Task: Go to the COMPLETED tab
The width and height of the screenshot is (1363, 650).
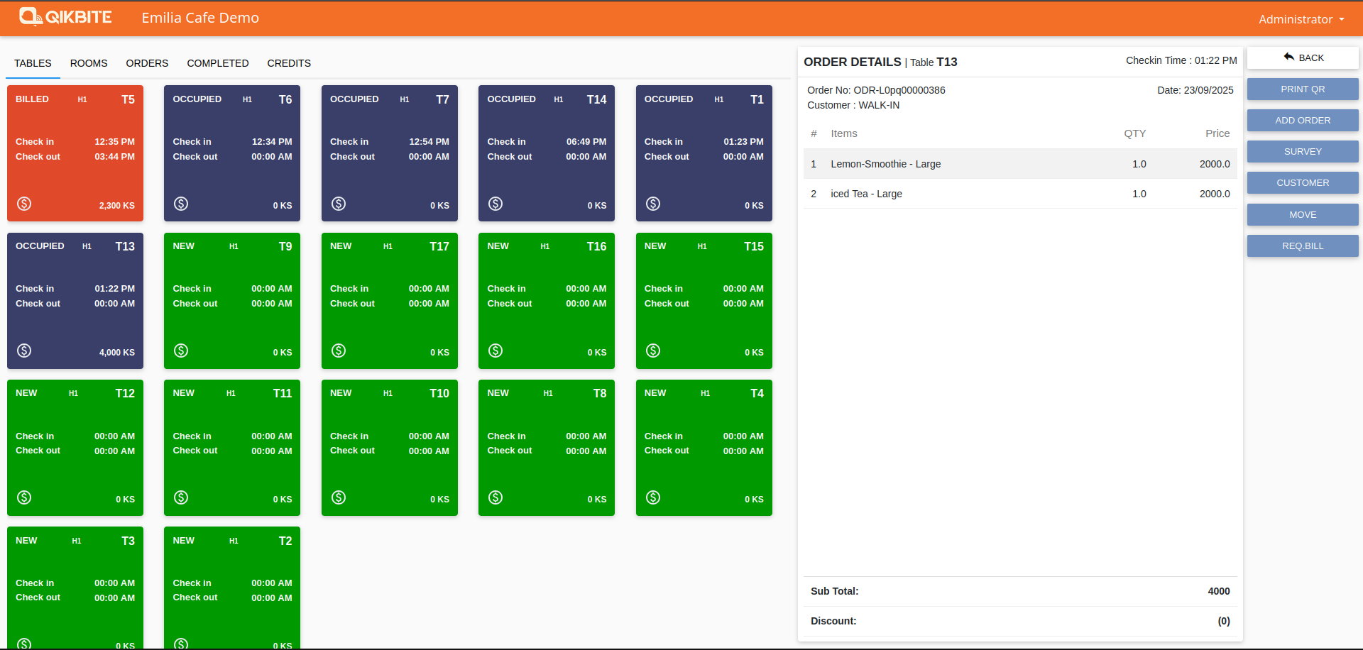Action: click(217, 63)
